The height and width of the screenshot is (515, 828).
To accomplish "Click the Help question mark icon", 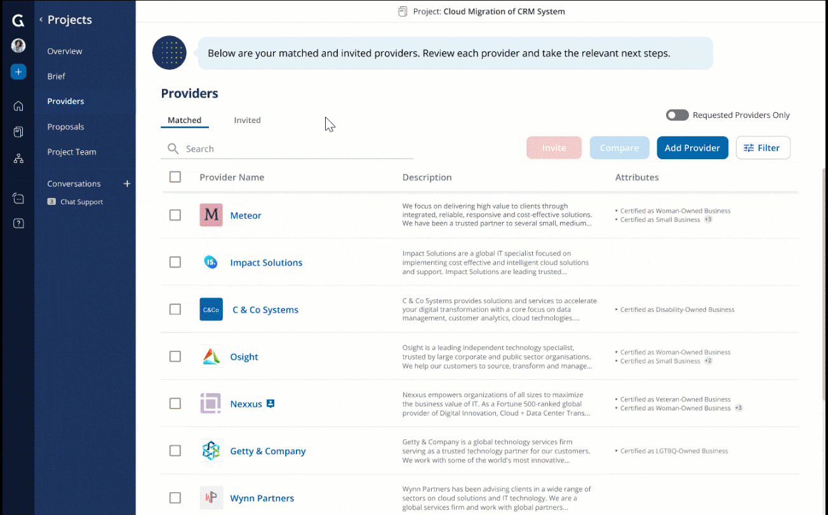I will coord(18,223).
